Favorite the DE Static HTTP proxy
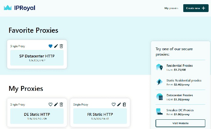Viewport: 211px width, 129px height. [50, 105]
